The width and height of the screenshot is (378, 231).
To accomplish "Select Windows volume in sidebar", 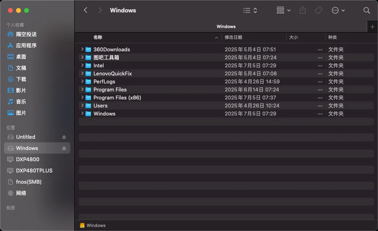I will 37,148.
